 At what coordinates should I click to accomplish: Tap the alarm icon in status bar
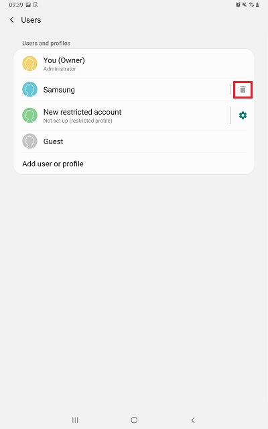[x=238, y=5]
